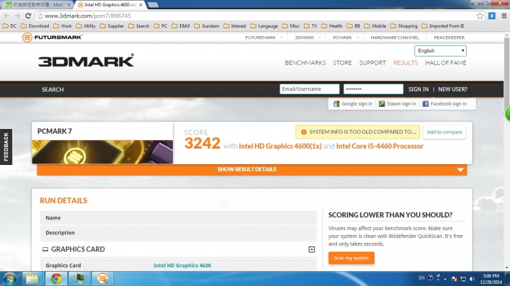Open the FEEDBACK side tab
The image size is (510, 286).
coord(6,147)
